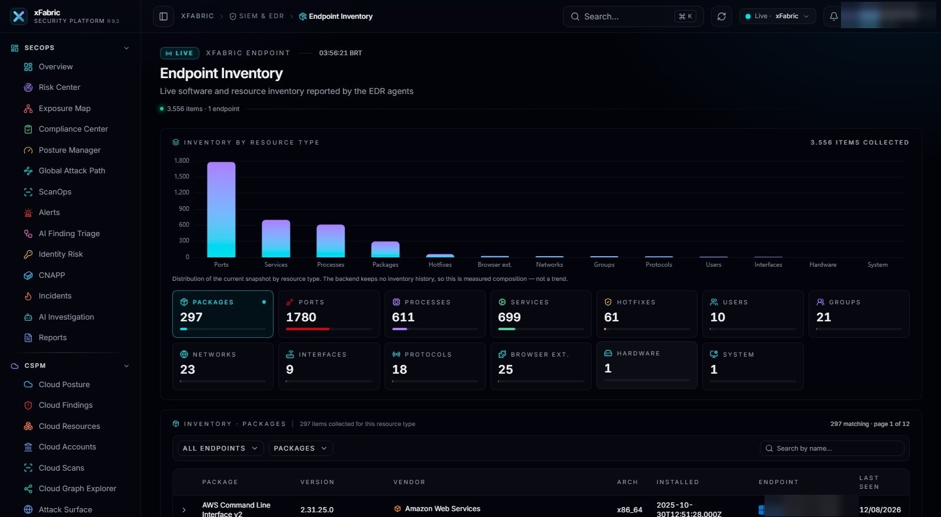Toggle the sidebar panel icon
Screen dimensions: 941x517
click(x=163, y=16)
